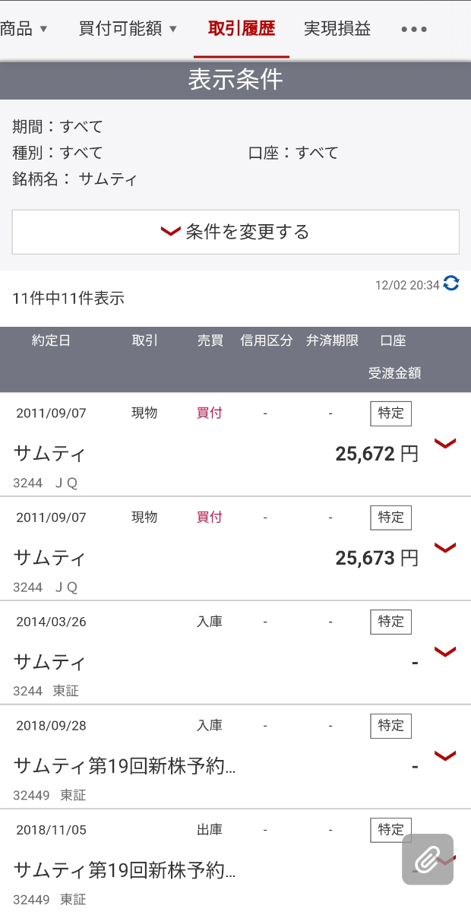
Task: Open the 買付可能額 dropdown menu
Action: coord(128,29)
